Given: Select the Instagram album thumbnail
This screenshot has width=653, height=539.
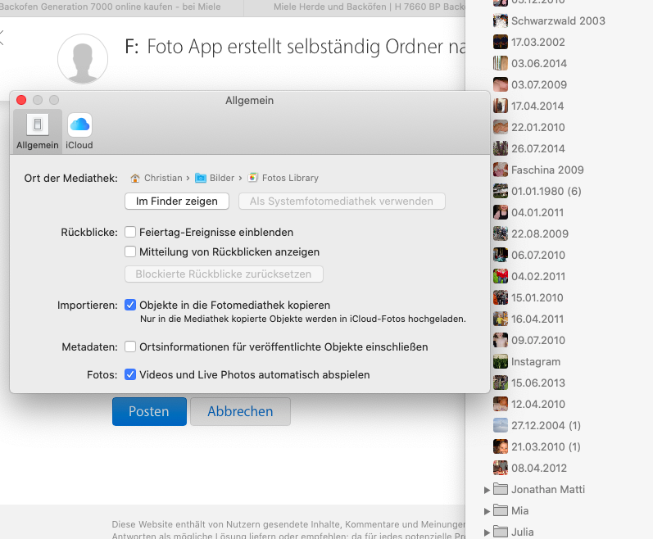Looking at the screenshot, I should point(500,361).
